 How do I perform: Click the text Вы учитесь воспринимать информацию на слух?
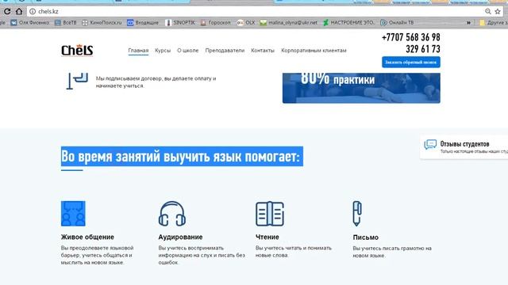coord(202,255)
